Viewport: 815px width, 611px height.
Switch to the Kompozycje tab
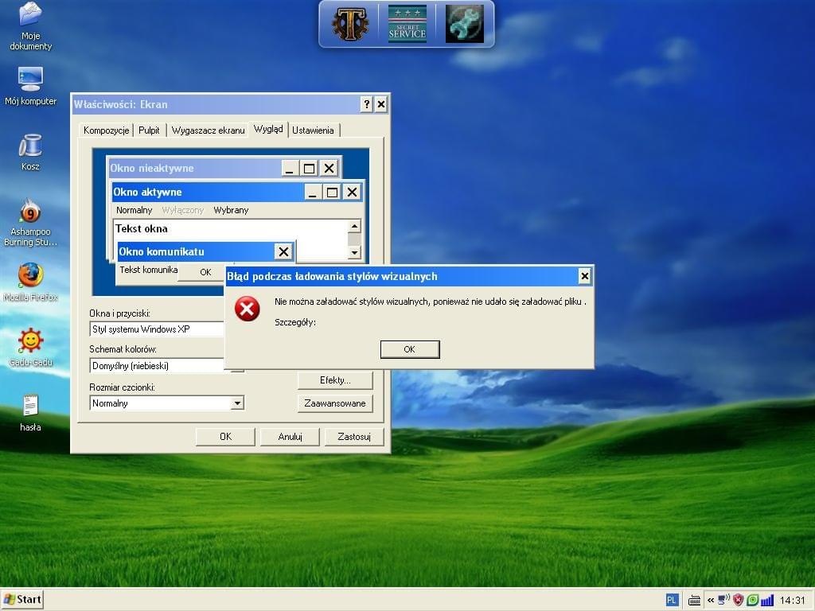tap(106, 130)
